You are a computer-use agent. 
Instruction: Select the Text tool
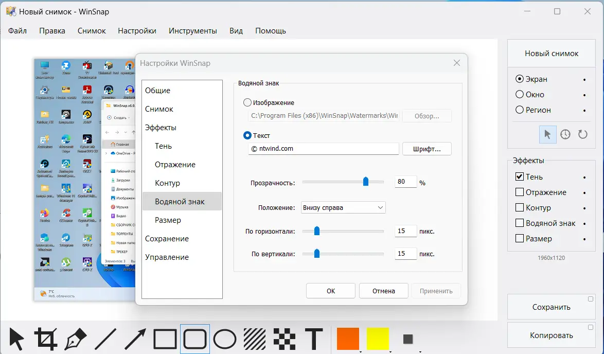pyautogui.click(x=314, y=339)
